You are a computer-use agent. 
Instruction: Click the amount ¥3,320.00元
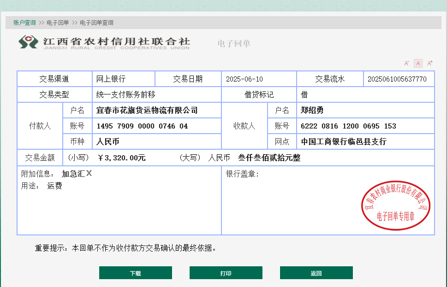[x=121, y=158]
